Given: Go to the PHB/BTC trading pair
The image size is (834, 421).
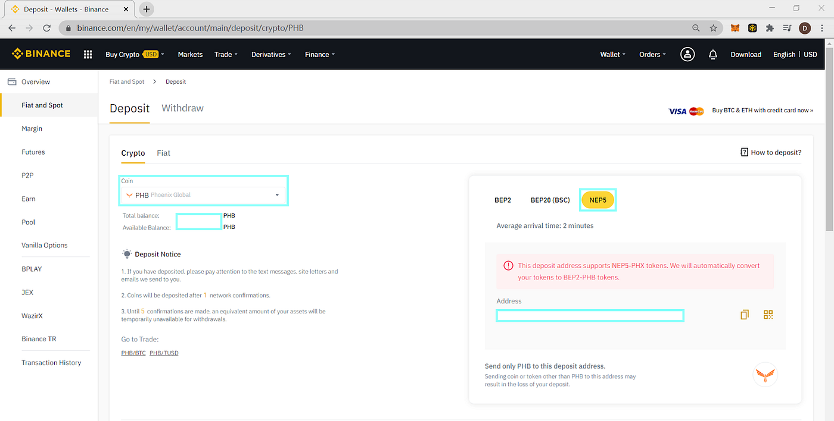Looking at the screenshot, I should tap(133, 353).
